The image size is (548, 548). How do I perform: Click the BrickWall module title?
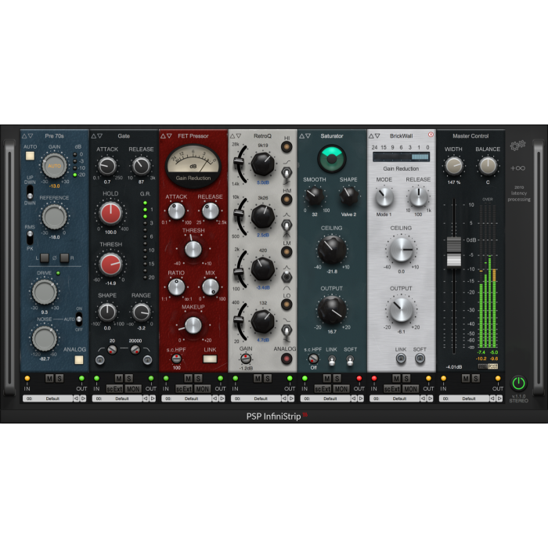[x=401, y=136]
